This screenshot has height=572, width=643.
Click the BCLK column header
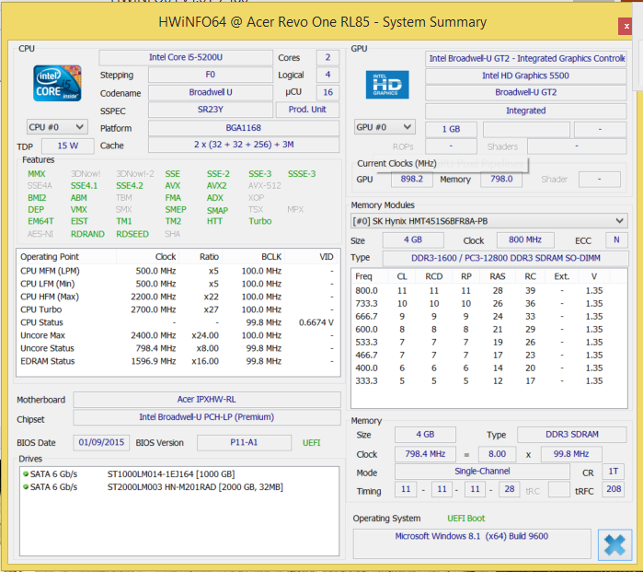coord(253,257)
